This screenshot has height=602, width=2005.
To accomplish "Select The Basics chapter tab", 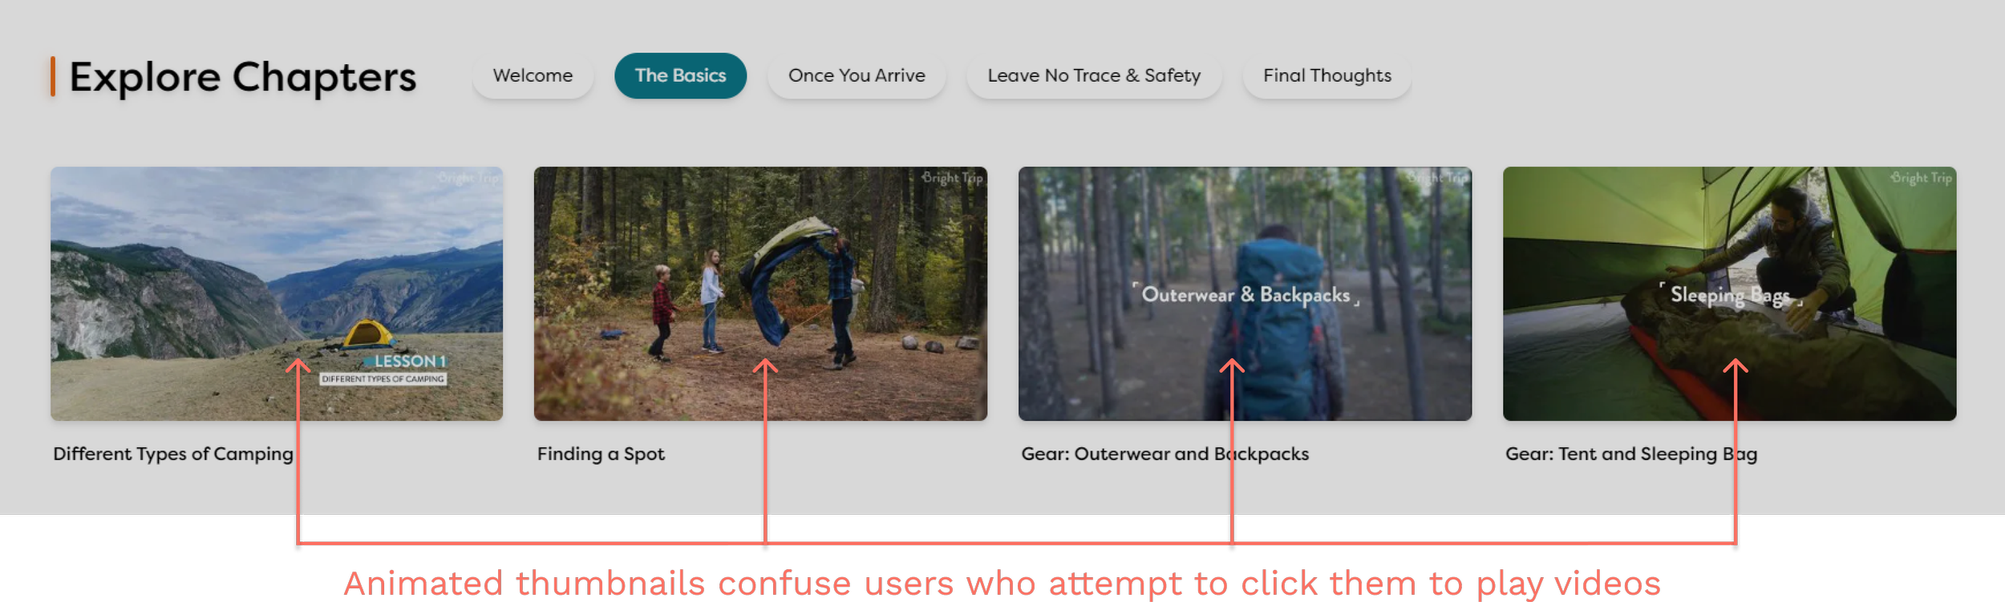I will click(680, 75).
